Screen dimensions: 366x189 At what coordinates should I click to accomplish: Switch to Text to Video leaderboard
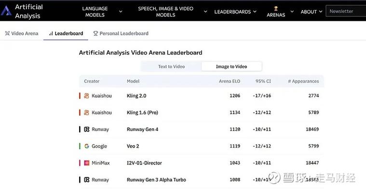click(171, 67)
